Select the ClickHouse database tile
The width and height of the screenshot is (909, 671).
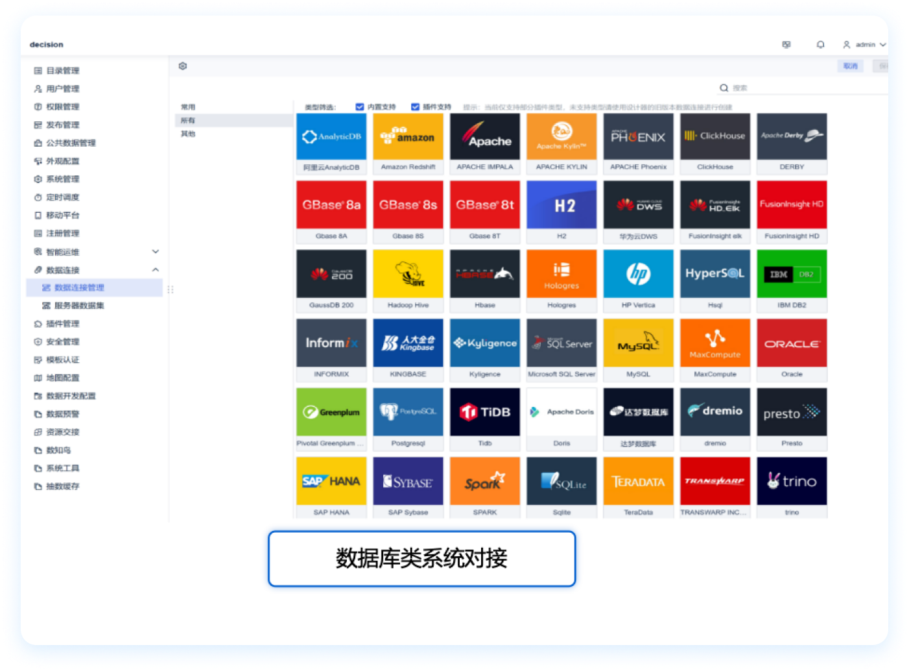715,143
